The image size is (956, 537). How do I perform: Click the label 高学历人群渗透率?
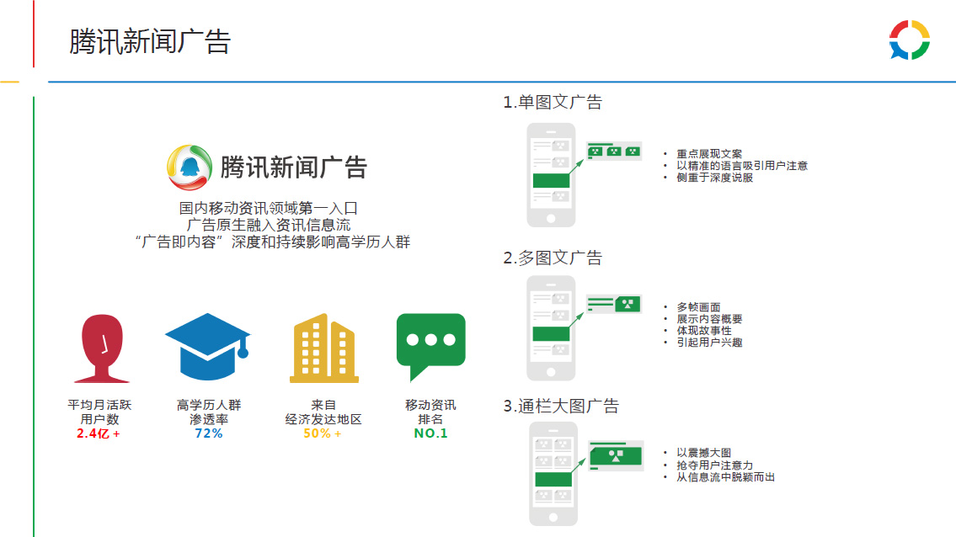click(209, 412)
